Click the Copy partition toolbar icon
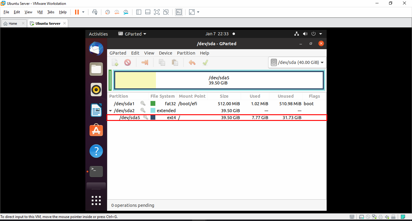Screen dimensions: 412x221 click(x=162, y=62)
